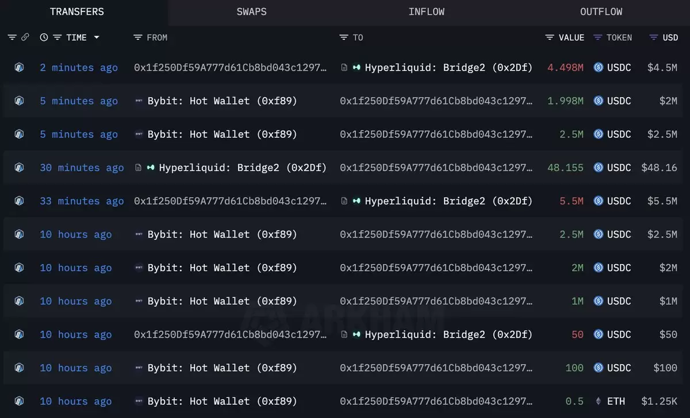Open the FROM column filter
Viewport: 690px width, 418px height.
click(137, 37)
